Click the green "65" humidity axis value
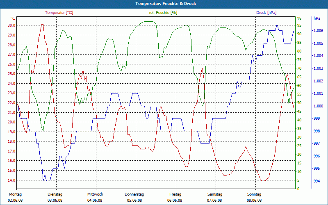Image resolution: width=328 pixels, height=205 pixels. pos(299,77)
